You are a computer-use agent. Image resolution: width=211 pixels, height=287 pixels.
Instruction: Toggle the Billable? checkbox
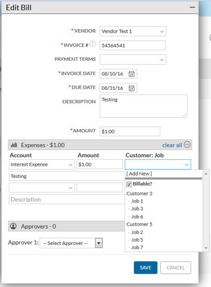[x=129, y=184]
